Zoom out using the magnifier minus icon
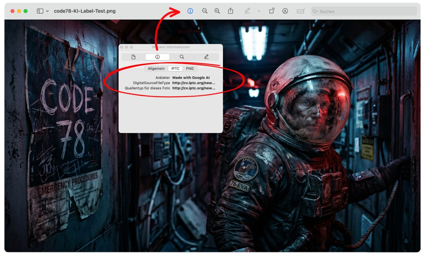The image size is (425, 255). point(205,11)
